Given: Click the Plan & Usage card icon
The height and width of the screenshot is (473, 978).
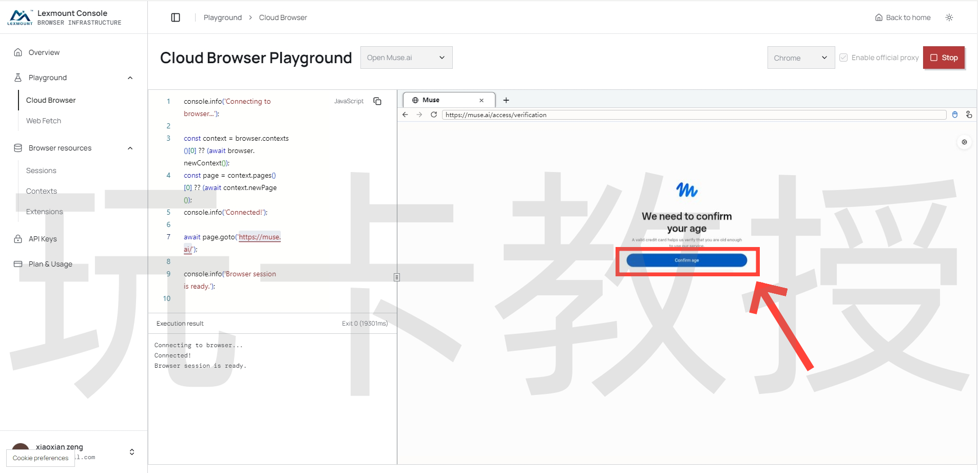Looking at the screenshot, I should 18,264.
